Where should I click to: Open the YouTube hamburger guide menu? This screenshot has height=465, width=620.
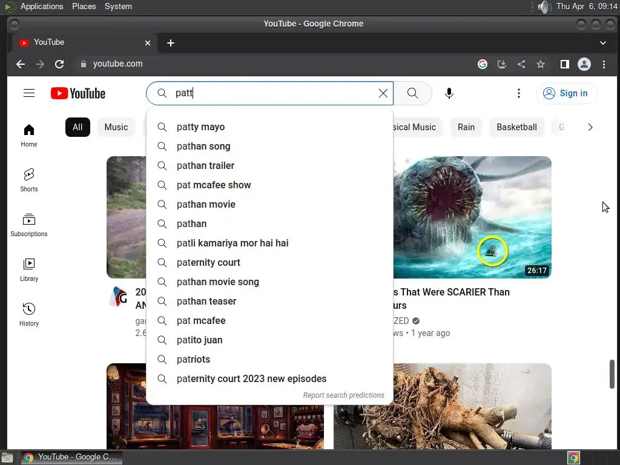coord(29,93)
